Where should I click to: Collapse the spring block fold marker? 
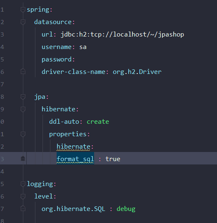[23, 10]
